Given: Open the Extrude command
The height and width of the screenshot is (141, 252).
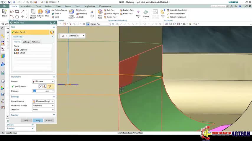Looking at the screenshot, I should coord(40,13).
